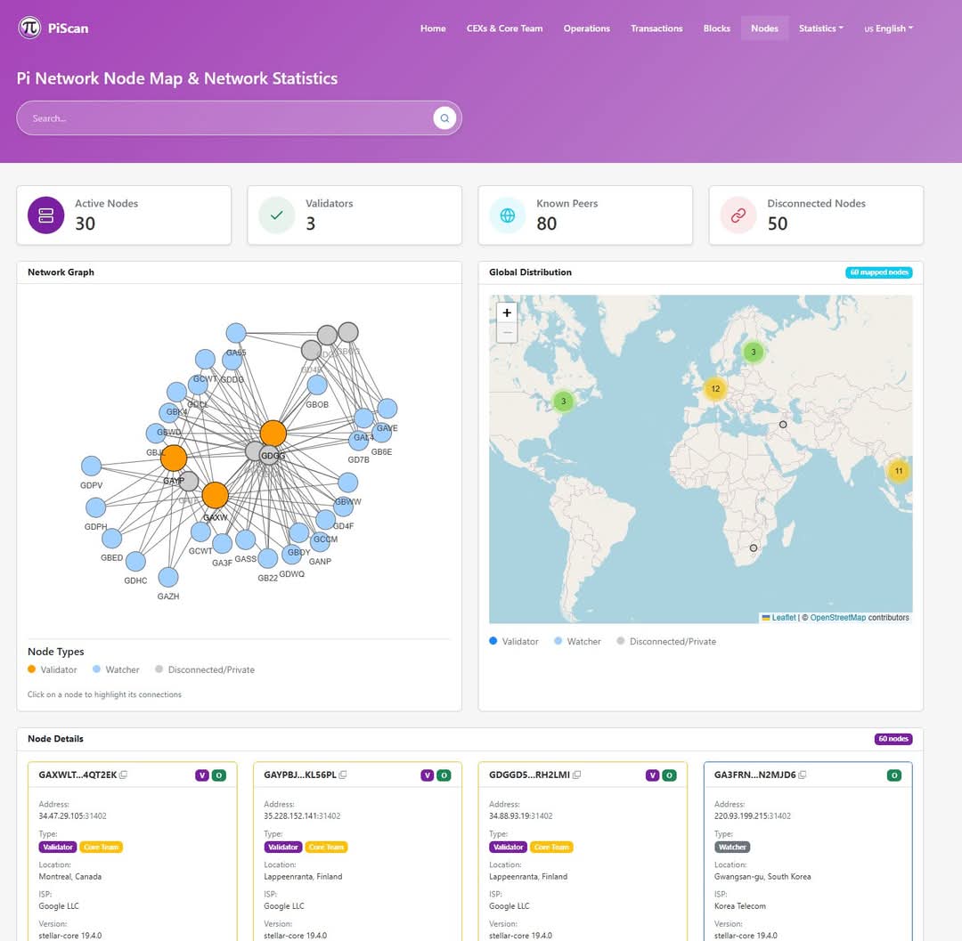Screen dimensions: 962x941
Task: Click the green O badge on GA3FRN card
Action: pyautogui.click(x=894, y=775)
